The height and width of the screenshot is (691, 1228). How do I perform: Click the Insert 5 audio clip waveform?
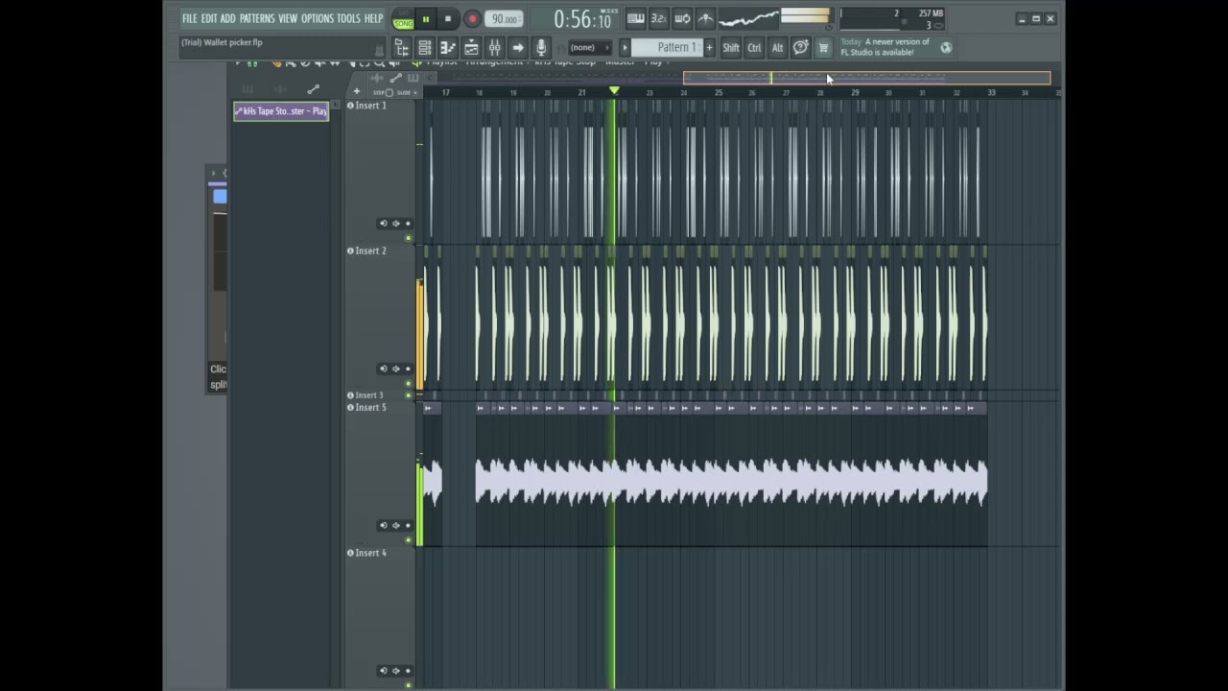[731, 482]
